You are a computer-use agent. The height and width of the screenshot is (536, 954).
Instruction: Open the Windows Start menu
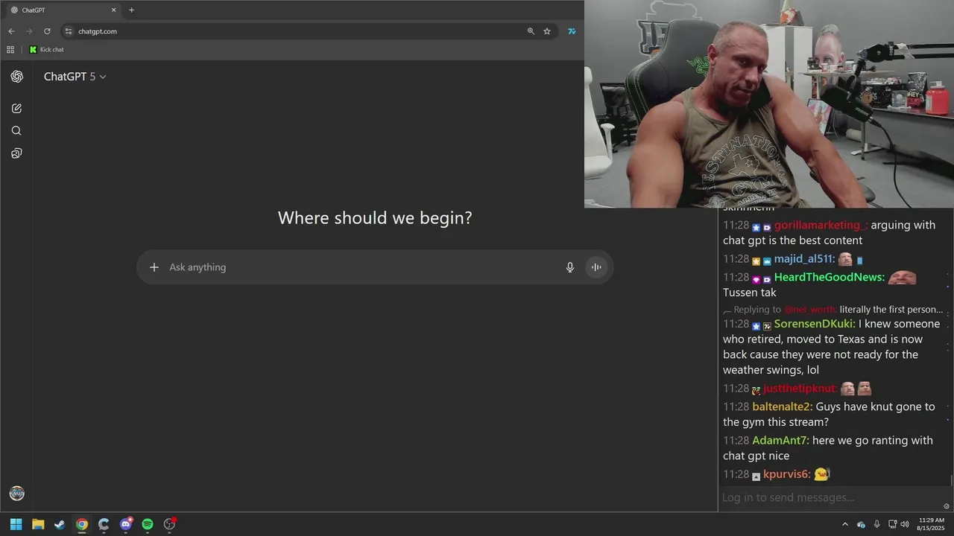[16, 524]
